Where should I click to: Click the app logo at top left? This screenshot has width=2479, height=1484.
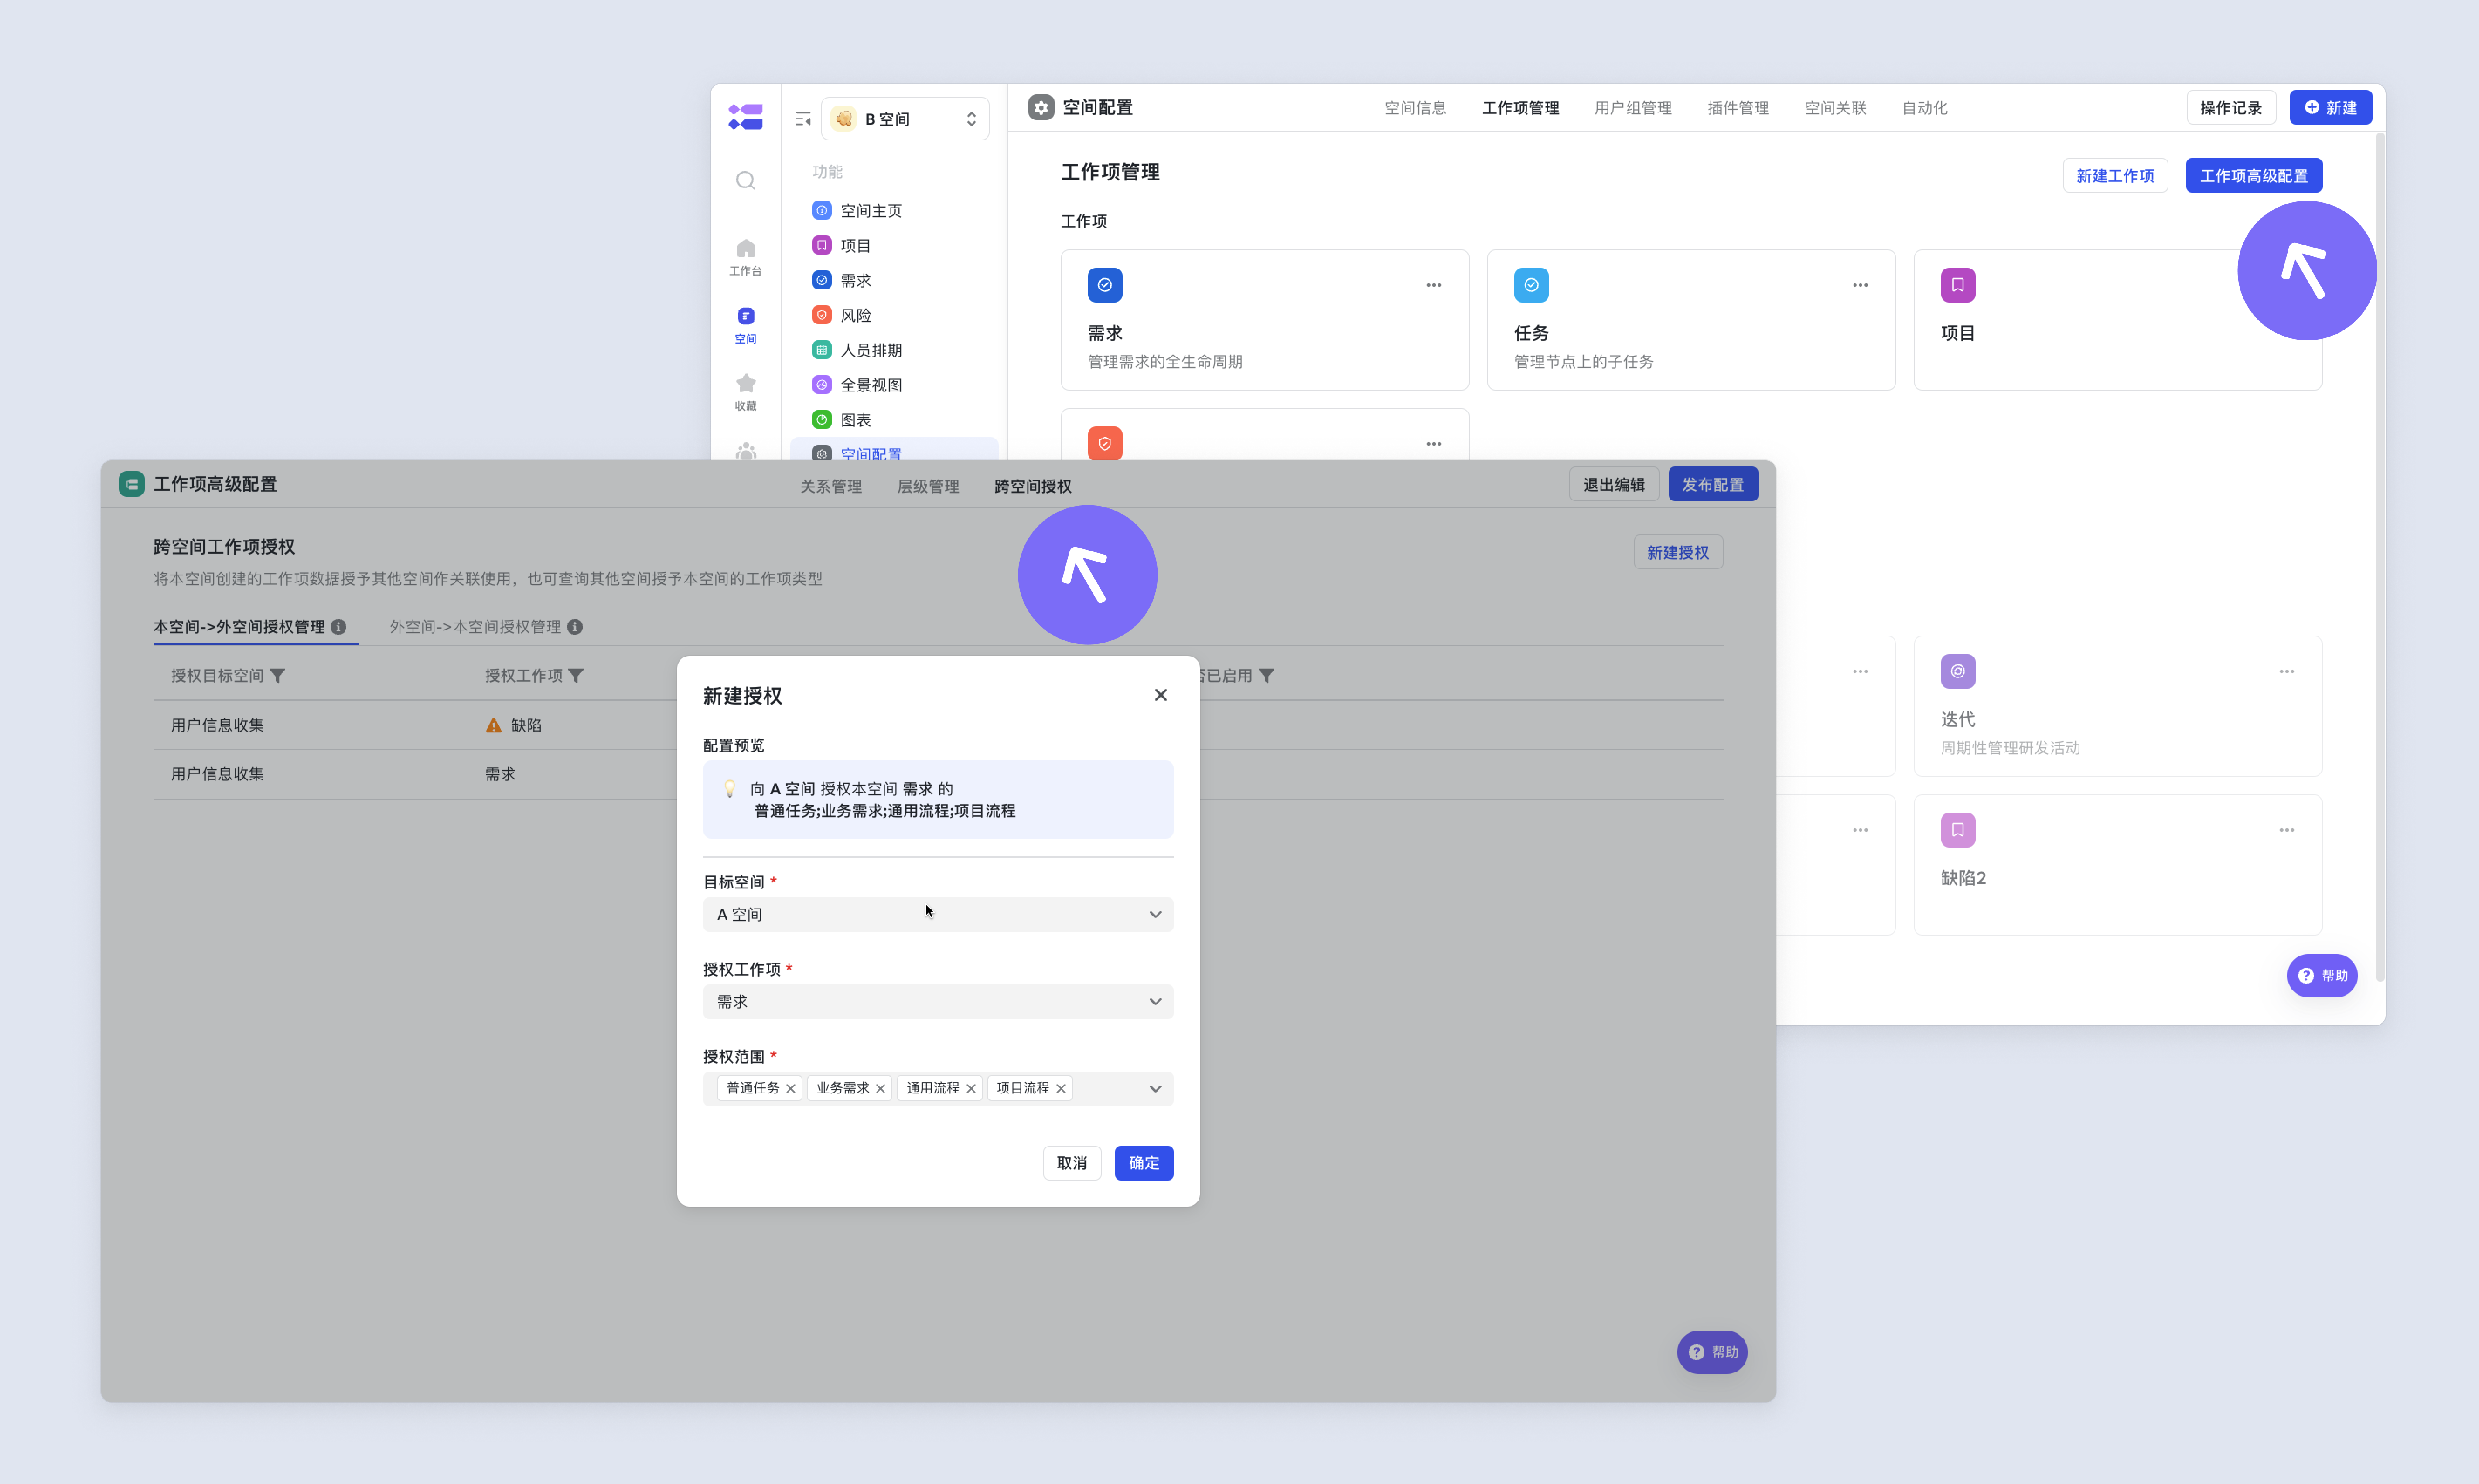(745, 116)
